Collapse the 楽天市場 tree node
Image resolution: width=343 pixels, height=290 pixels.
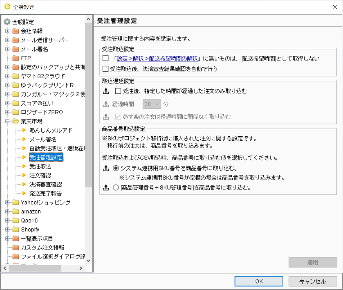pyautogui.click(x=7, y=121)
